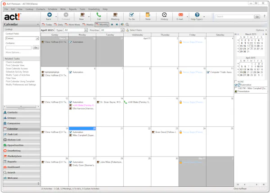This screenshot has width=270, height=193.
Task: Open Opportunities in the navigation bar
Action: 21,145
